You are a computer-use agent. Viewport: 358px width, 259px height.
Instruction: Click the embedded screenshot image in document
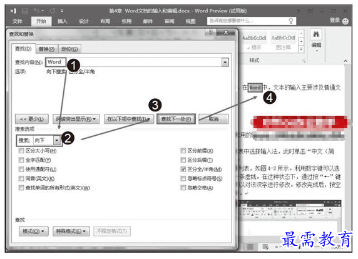[289, 217]
